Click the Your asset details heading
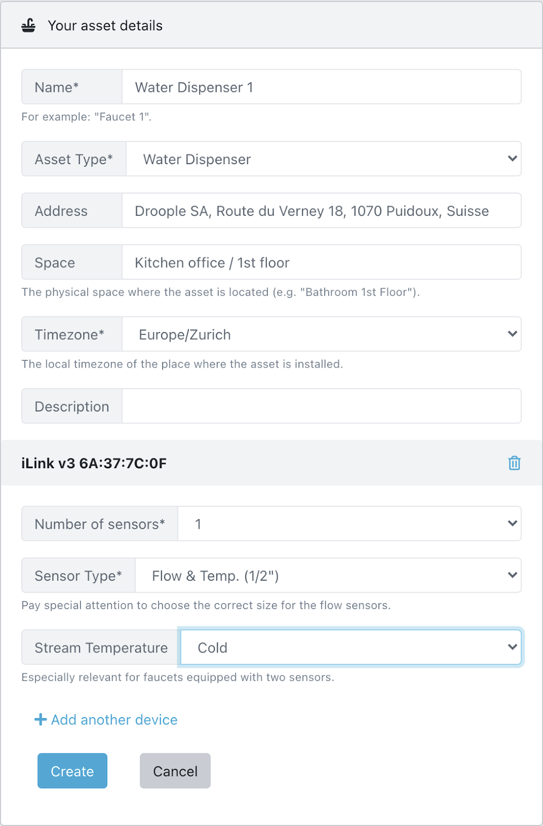Screen dimensions: 543x826 pyautogui.click(x=105, y=26)
